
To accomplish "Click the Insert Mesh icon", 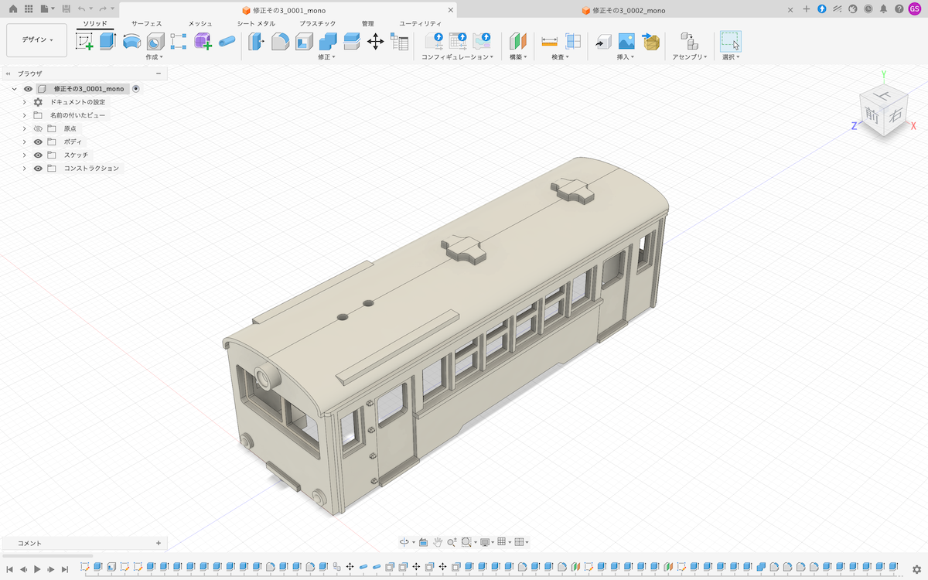I will [651, 42].
